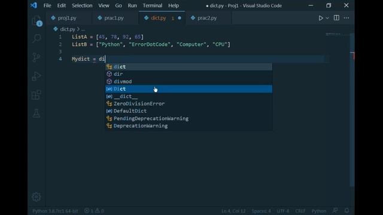Open Run and Debug view
Image resolution: width=383 pixels, height=215 pixels.
pyautogui.click(x=37, y=76)
